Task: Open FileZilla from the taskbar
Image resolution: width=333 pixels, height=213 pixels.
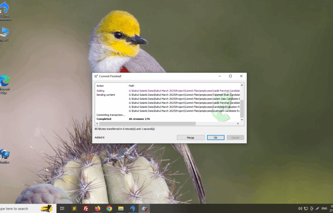Action: pos(86,208)
